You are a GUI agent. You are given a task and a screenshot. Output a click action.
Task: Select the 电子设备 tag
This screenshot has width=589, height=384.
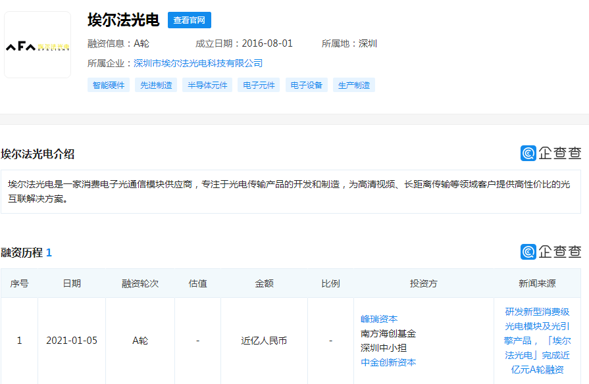click(306, 85)
